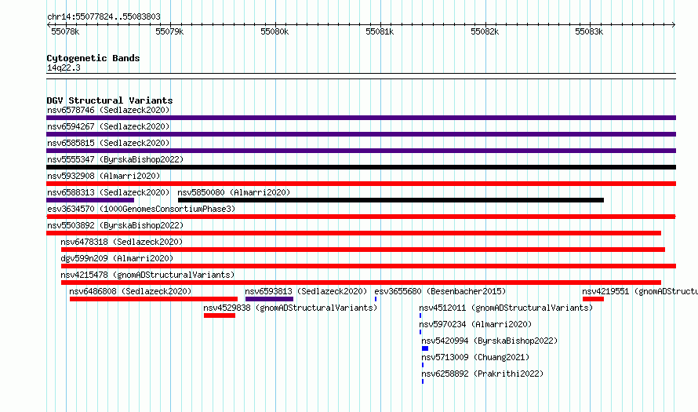Click the right arrow of the ruler
Viewport: 698px width, 412px height.
674,24
